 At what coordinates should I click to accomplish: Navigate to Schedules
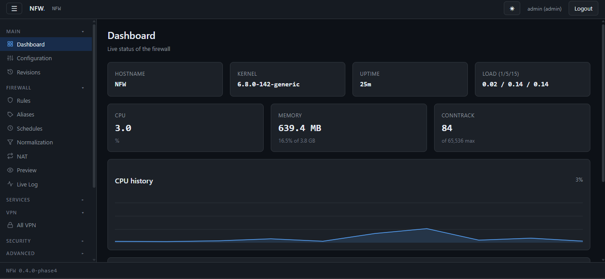[x=46, y=128]
